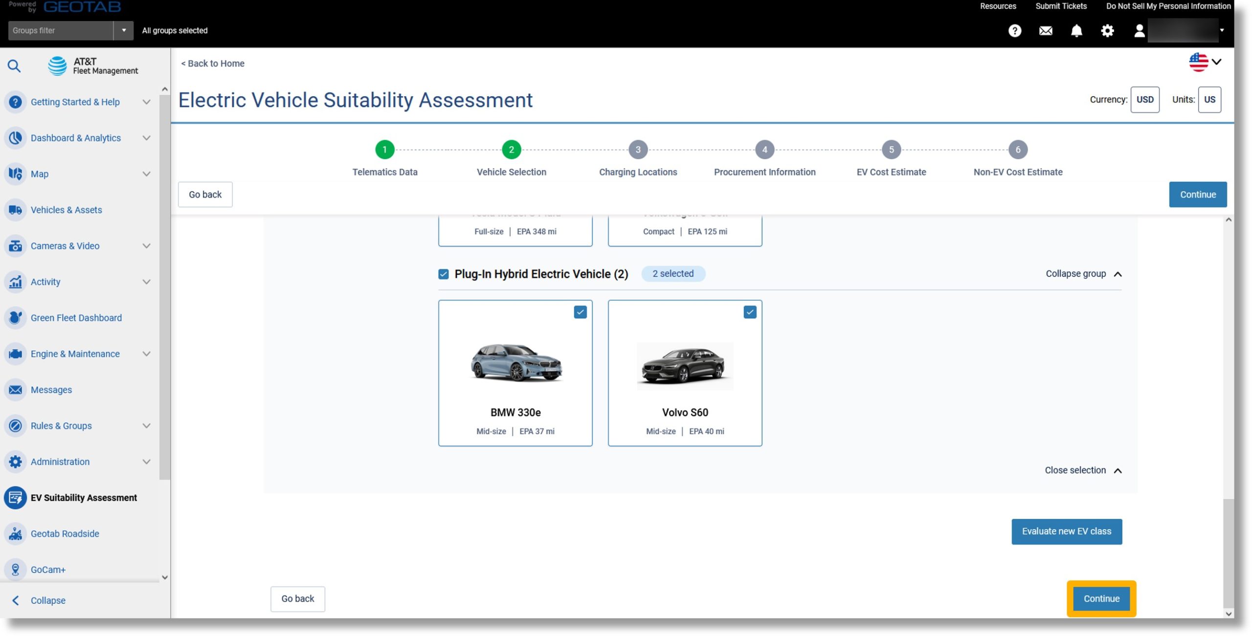Viewport: 1252px width, 636px height.
Task: Click the GoCam+ sidebar icon
Action: click(x=15, y=570)
